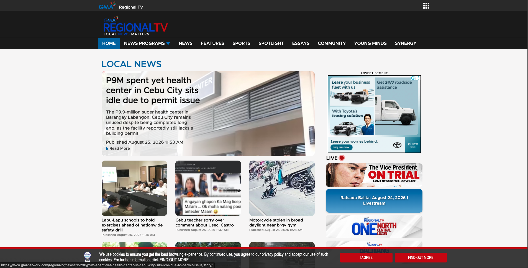Click the LIVE label text
This screenshot has height=268, width=528.
(x=332, y=158)
